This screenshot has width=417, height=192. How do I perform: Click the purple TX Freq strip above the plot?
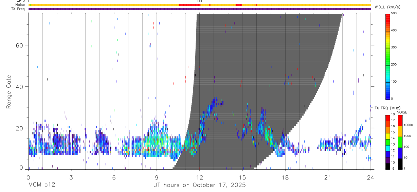[200, 9]
